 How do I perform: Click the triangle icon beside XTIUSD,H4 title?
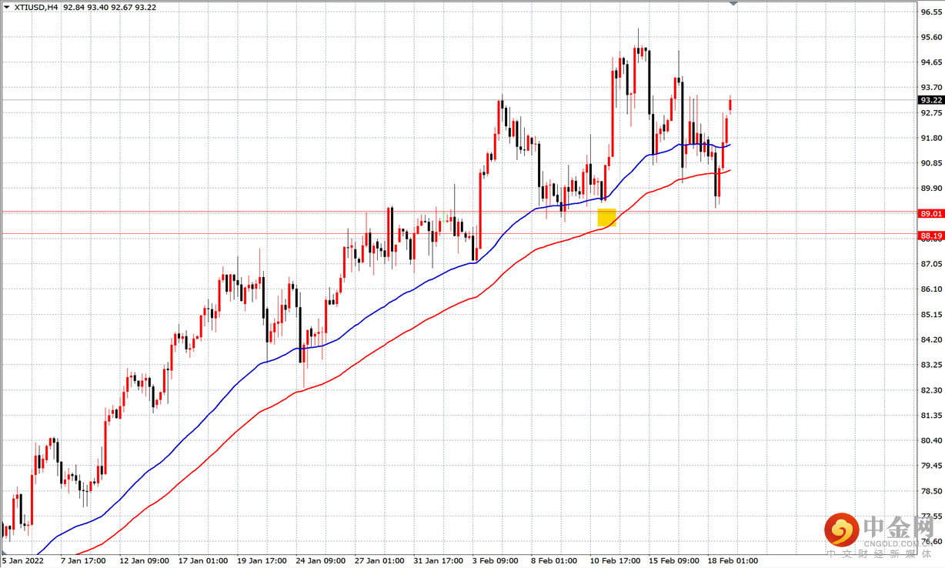point(5,7)
